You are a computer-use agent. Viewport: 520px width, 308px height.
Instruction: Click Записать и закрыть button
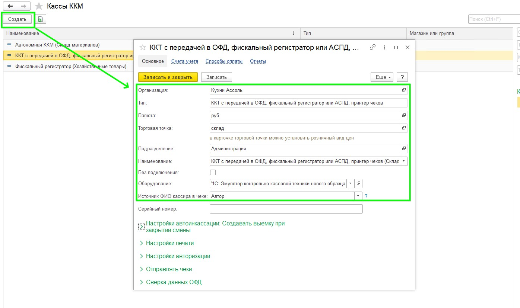(168, 77)
